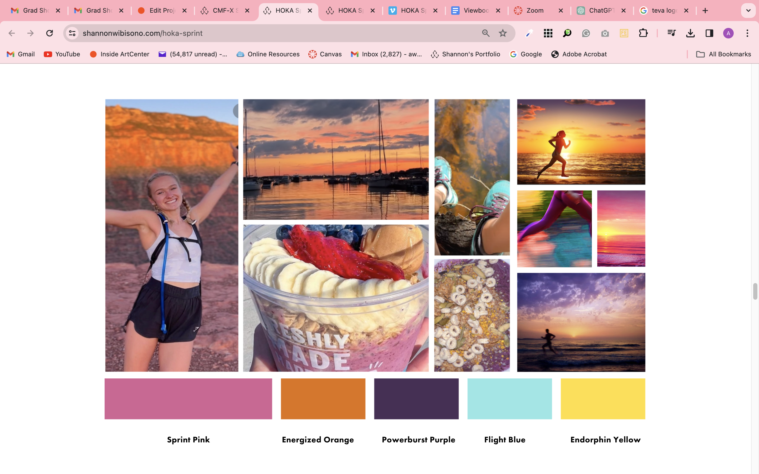
Task: Open a new tab with plus button
Action: coord(705,11)
